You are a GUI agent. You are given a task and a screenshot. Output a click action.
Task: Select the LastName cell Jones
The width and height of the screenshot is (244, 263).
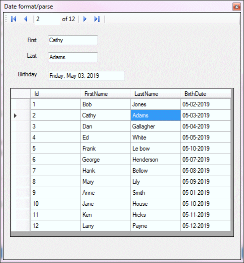[155, 104]
